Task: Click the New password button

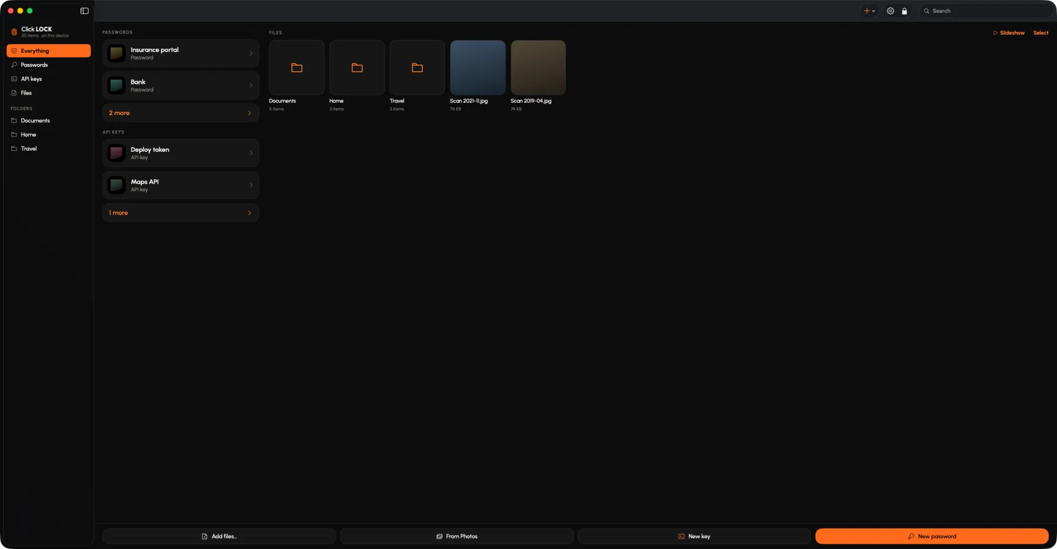Action: point(932,536)
